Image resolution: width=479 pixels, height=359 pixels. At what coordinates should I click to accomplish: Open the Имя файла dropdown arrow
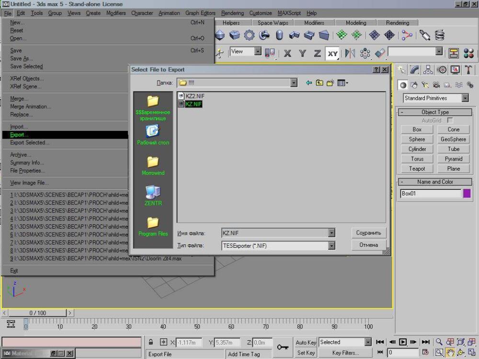coord(331,233)
